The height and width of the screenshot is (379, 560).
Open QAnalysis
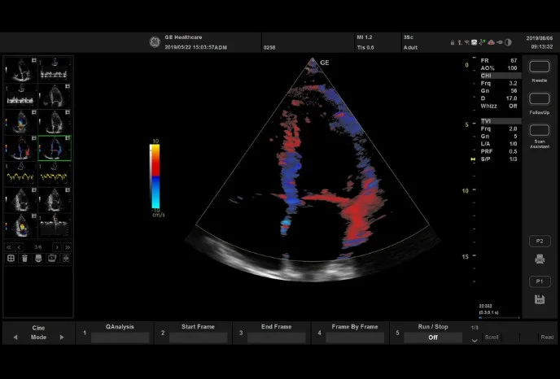click(x=120, y=332)
